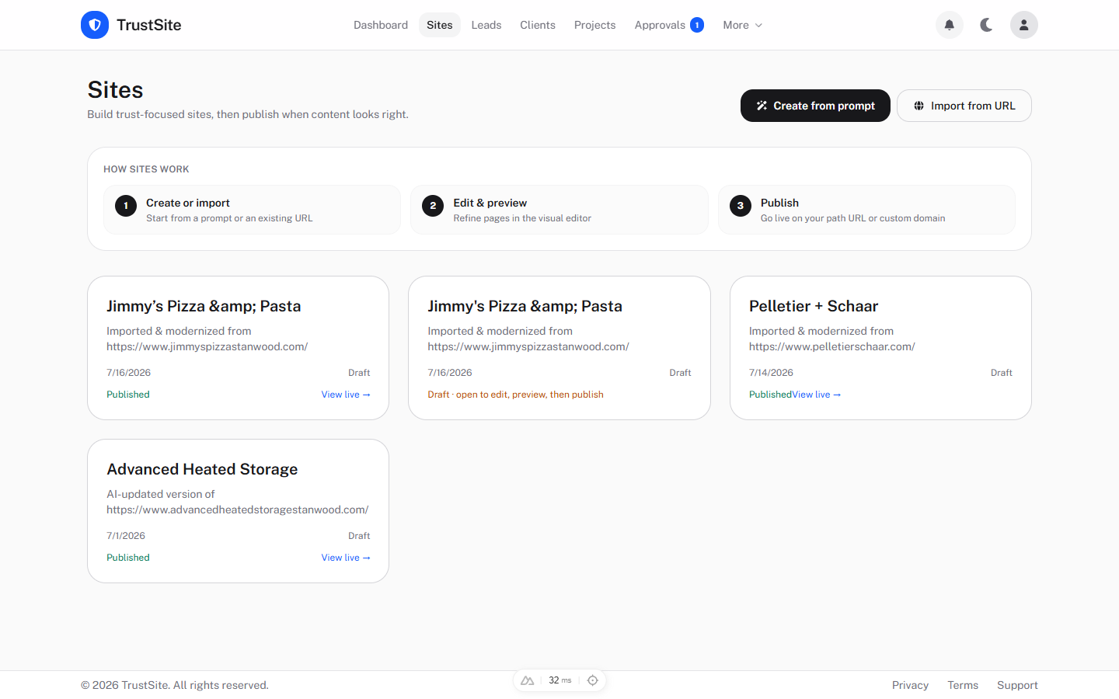Click the crosshair inspect icon in bottom toolbar
The height and width of the screenshot is (699, 1119).
tap(593, 680)
